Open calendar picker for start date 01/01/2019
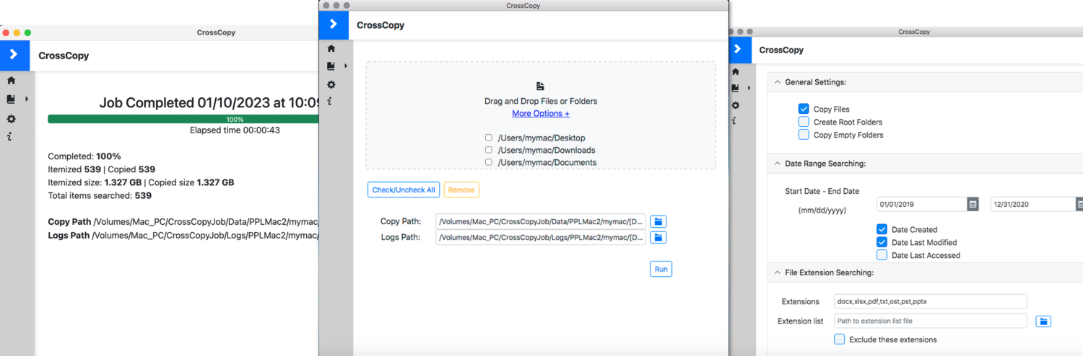The height and width of the screenshot is (356, 1083). point(973,204)
